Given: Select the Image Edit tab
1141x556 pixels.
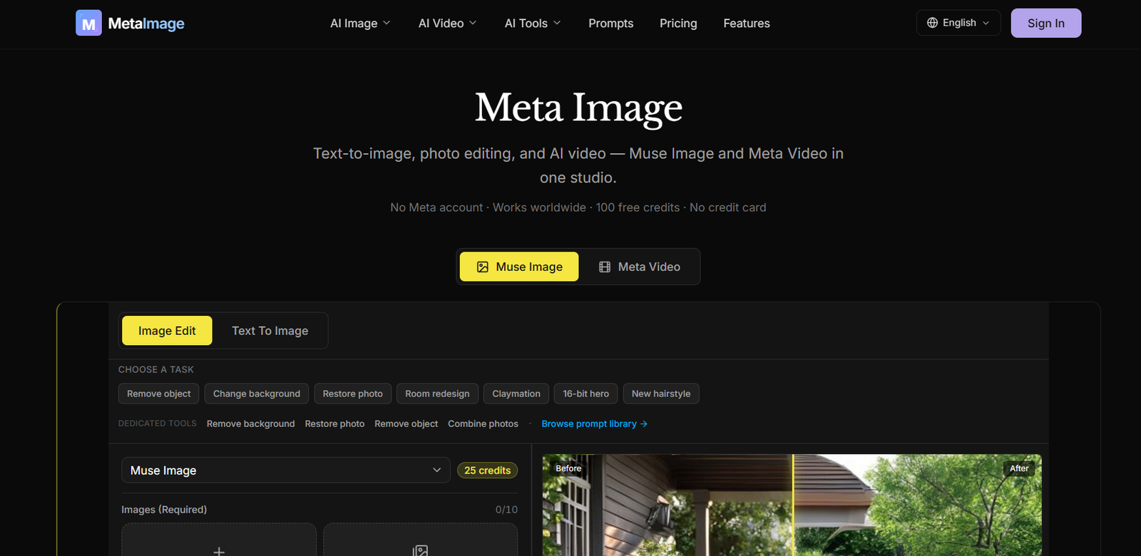Looking at the screenshot, I should pyautogui.click(x=167, y=331).
